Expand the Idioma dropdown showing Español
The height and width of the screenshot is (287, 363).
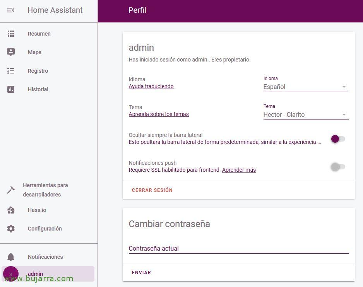tap(305, 87)
